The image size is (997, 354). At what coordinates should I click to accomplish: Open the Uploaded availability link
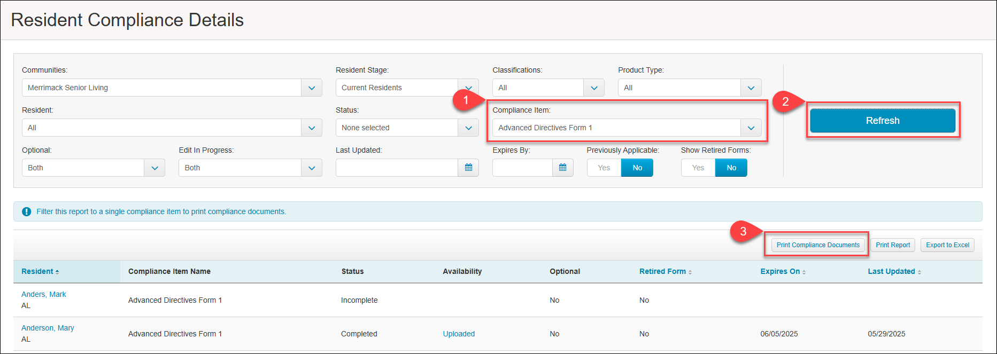tap(459, 334)
